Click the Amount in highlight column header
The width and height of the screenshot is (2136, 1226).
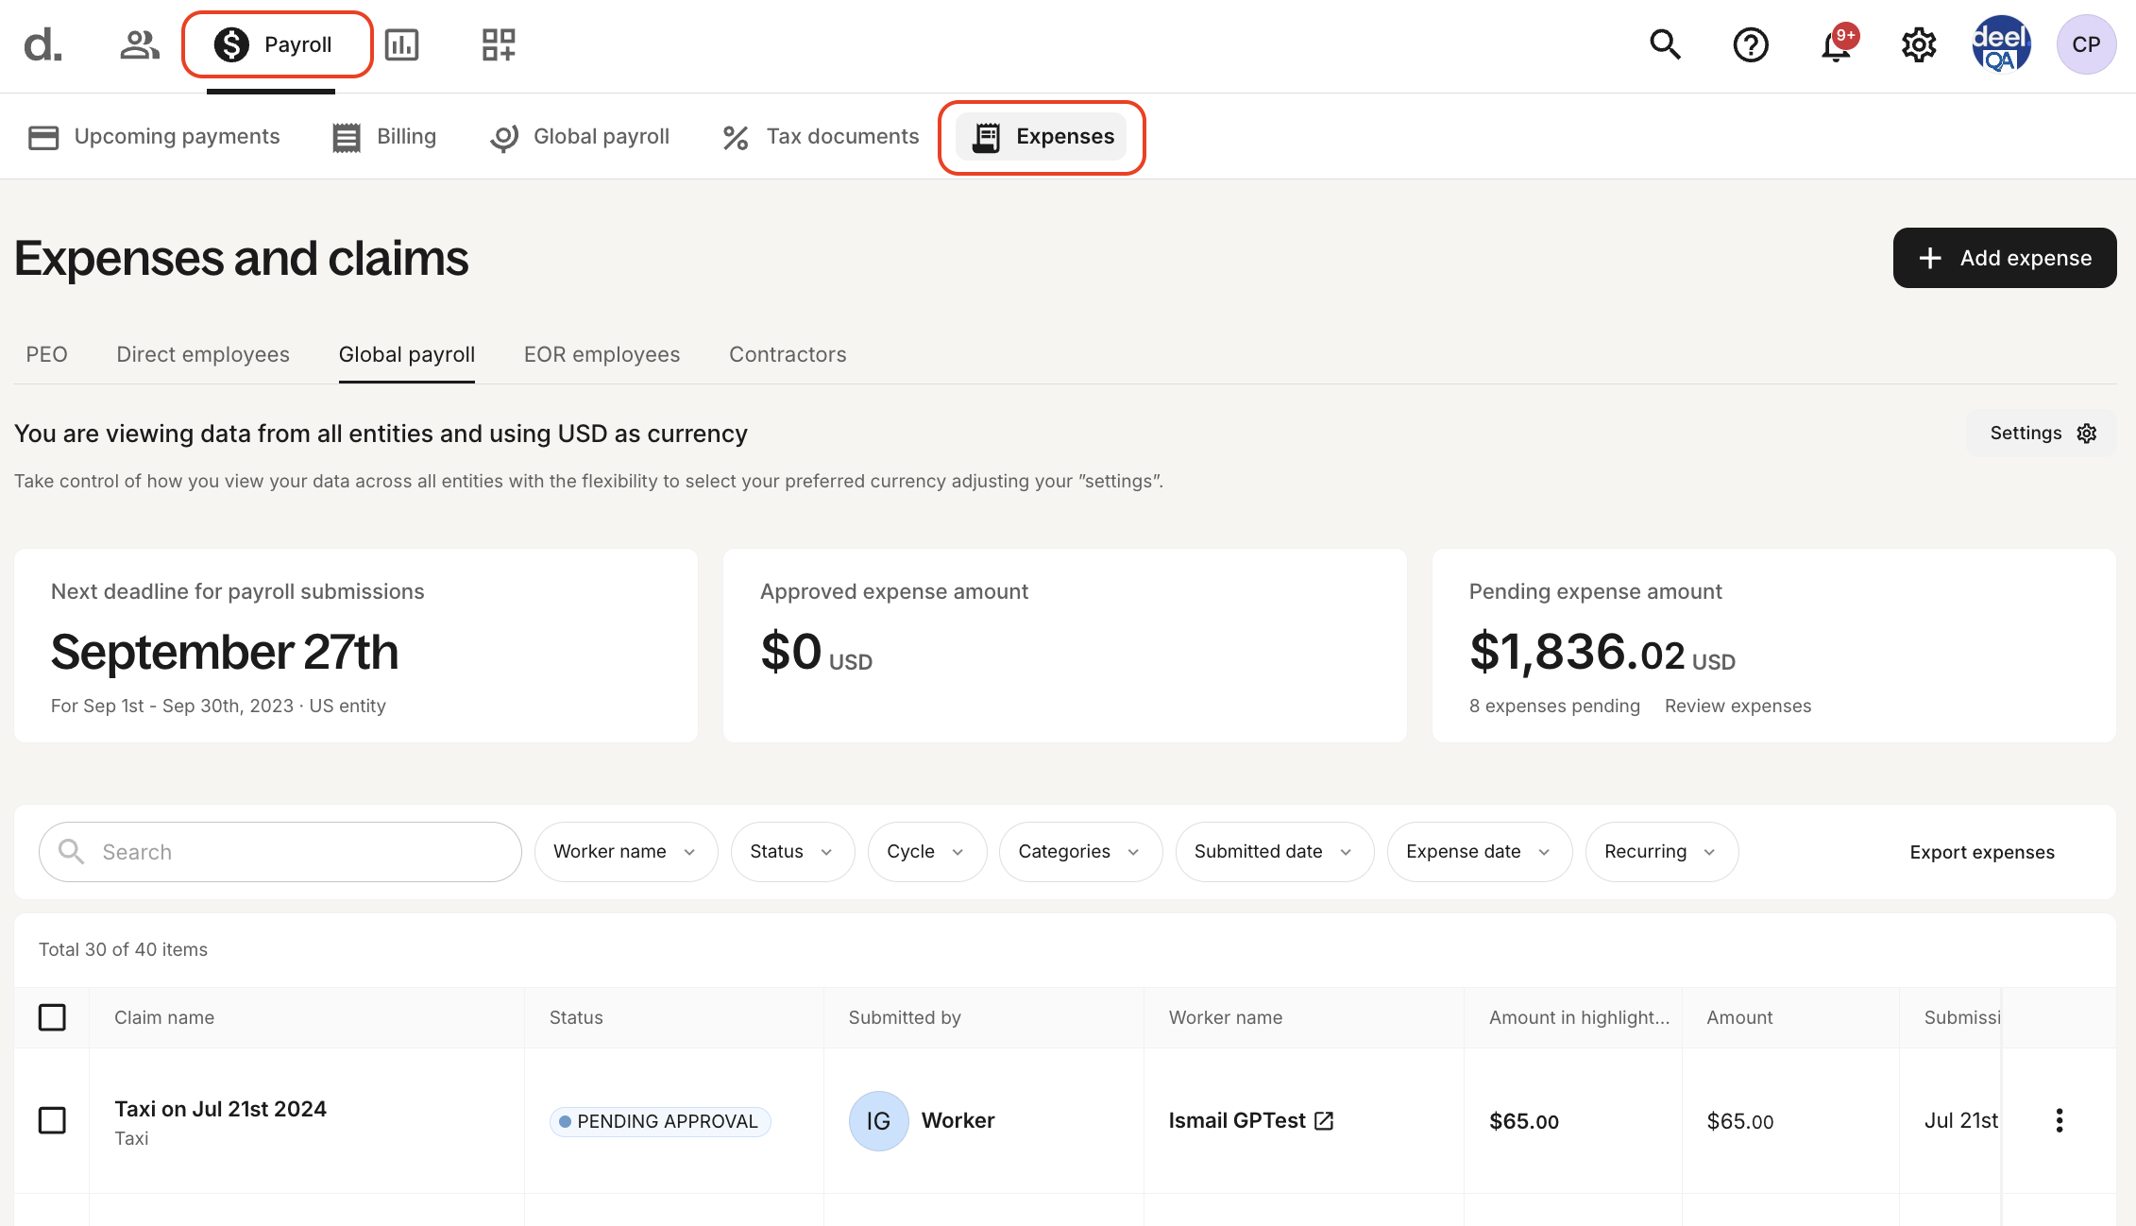[x=1579, y=1017]
